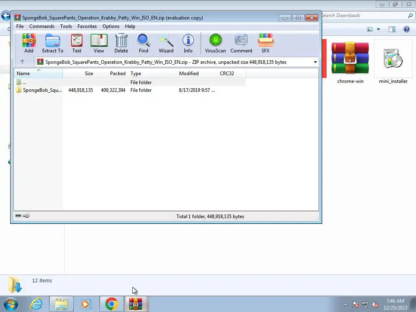Image resolution: width=416 pixels, height=312 pixels.
Task: Go up one level arrow icon
Action: click(22, 62)
